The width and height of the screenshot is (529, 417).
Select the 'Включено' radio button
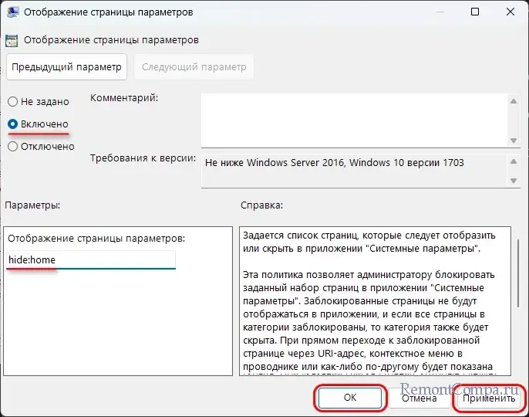coord(13,124)
